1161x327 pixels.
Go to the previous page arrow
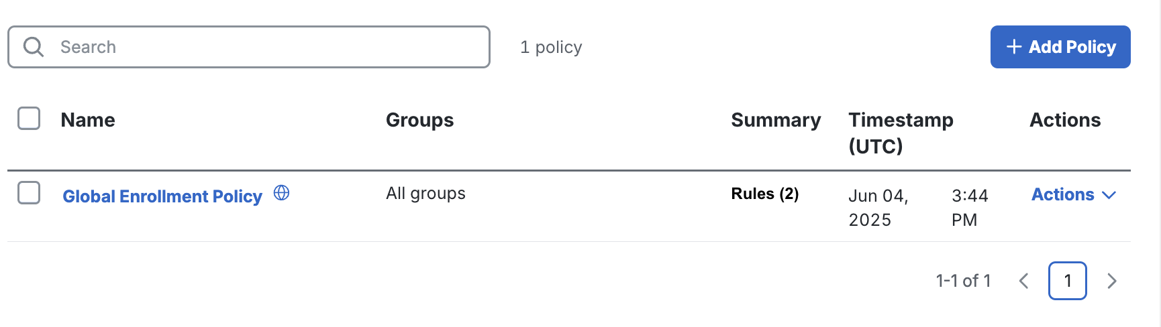[x=1023, y=281]
